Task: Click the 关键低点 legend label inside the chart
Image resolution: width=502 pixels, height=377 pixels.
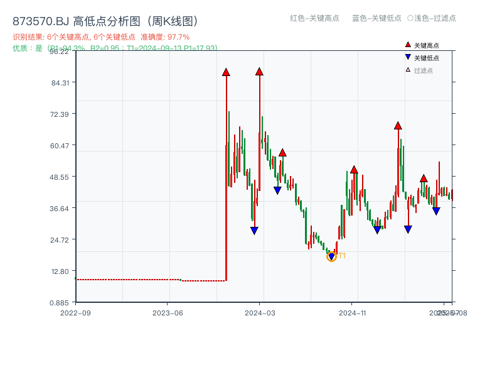Action: (x=427, y=58)
